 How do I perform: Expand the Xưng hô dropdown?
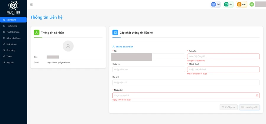pos(223,56)
